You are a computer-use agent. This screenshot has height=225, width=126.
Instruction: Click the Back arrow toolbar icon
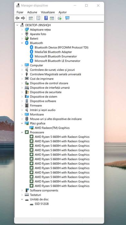pyautogui.click(x=17, y=18)
